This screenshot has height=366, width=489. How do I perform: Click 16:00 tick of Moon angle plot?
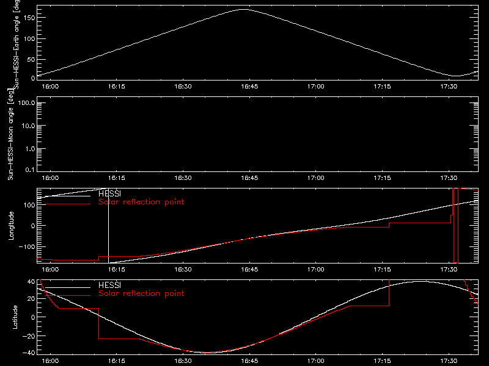50,178
